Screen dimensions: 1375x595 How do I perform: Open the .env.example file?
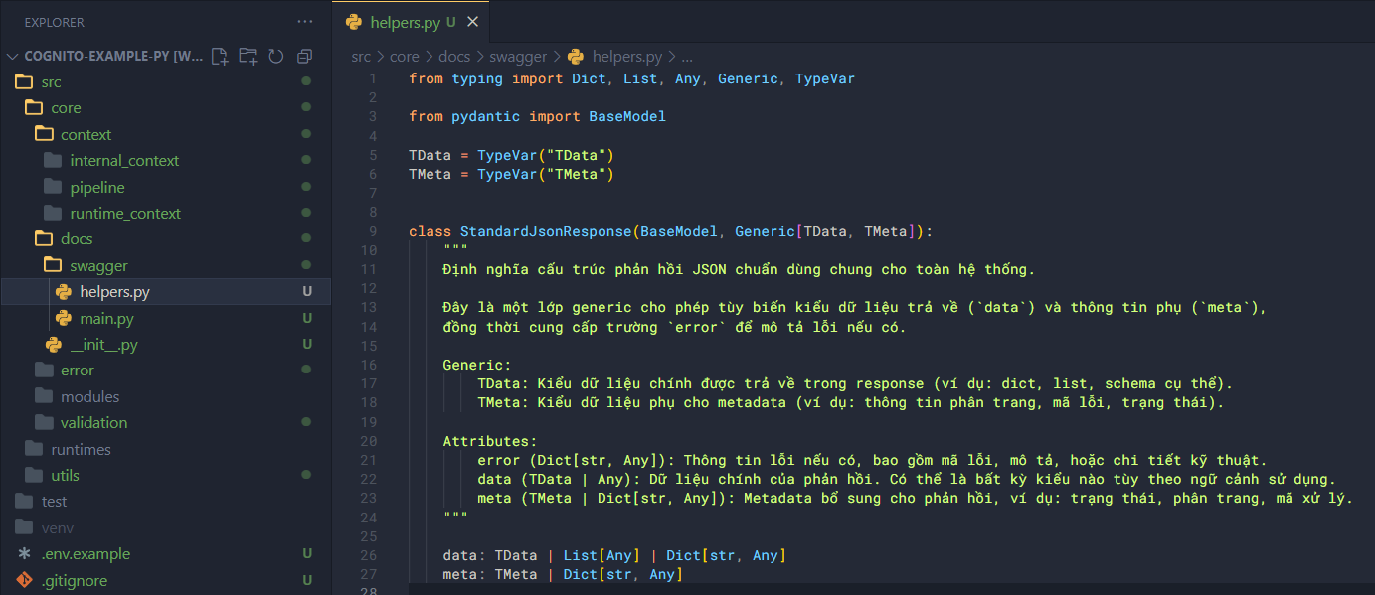point(86,554)
